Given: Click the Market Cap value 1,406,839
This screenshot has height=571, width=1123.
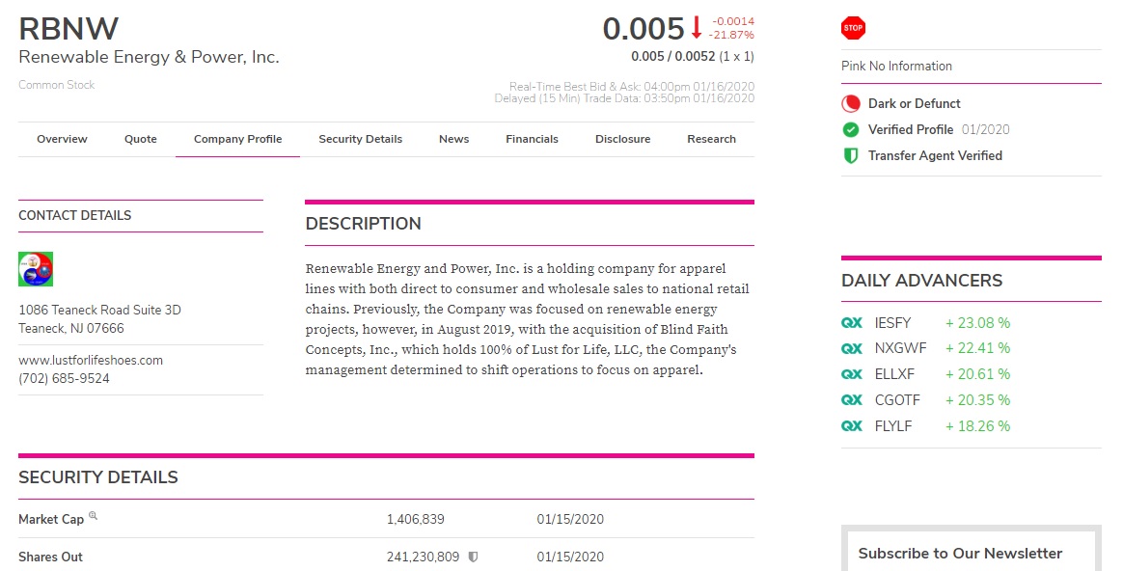Looking at the screenshot, I should point(416,520).
